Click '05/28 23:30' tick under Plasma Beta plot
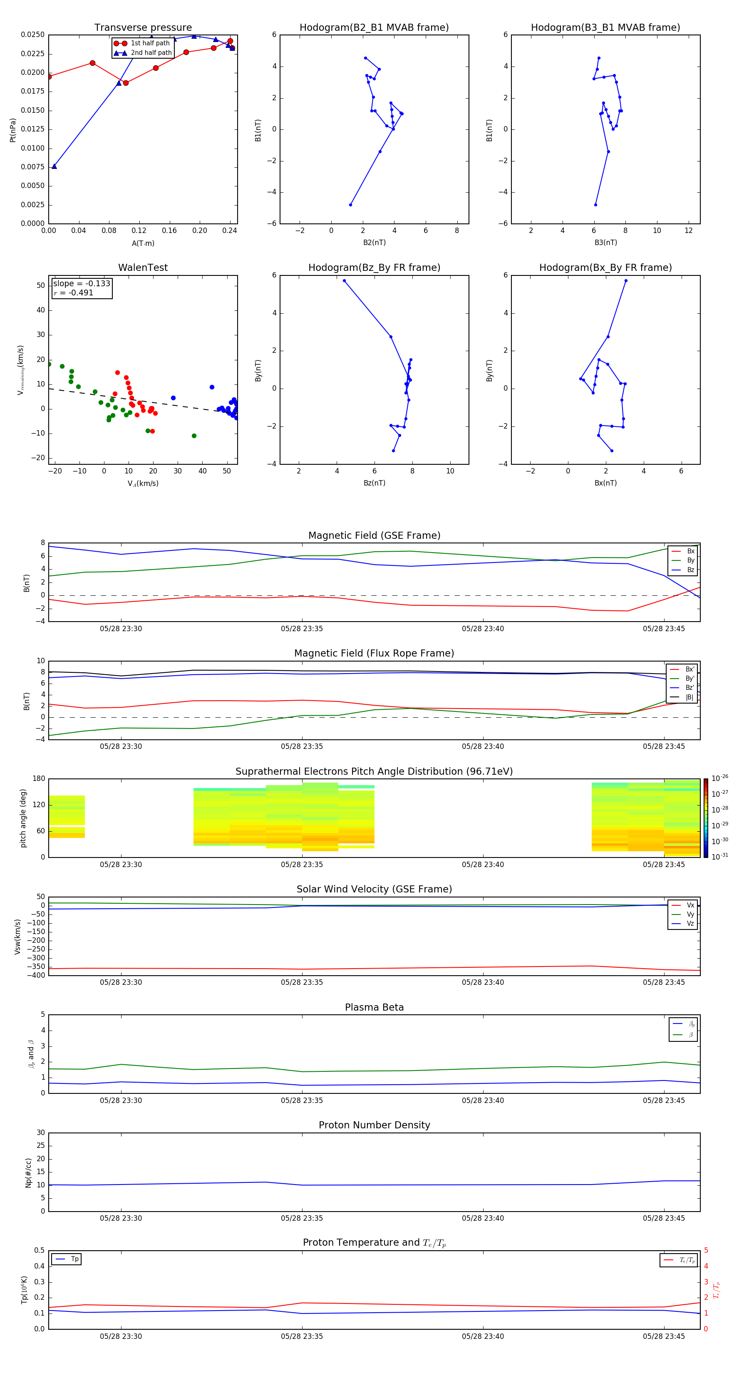The height and width of the screenshot is (1373, 749). (x=121, y=1100)
